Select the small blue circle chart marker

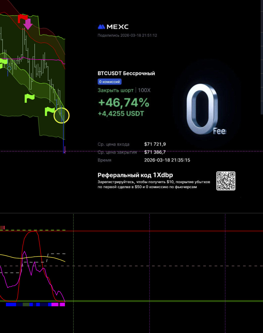point(9,68)
